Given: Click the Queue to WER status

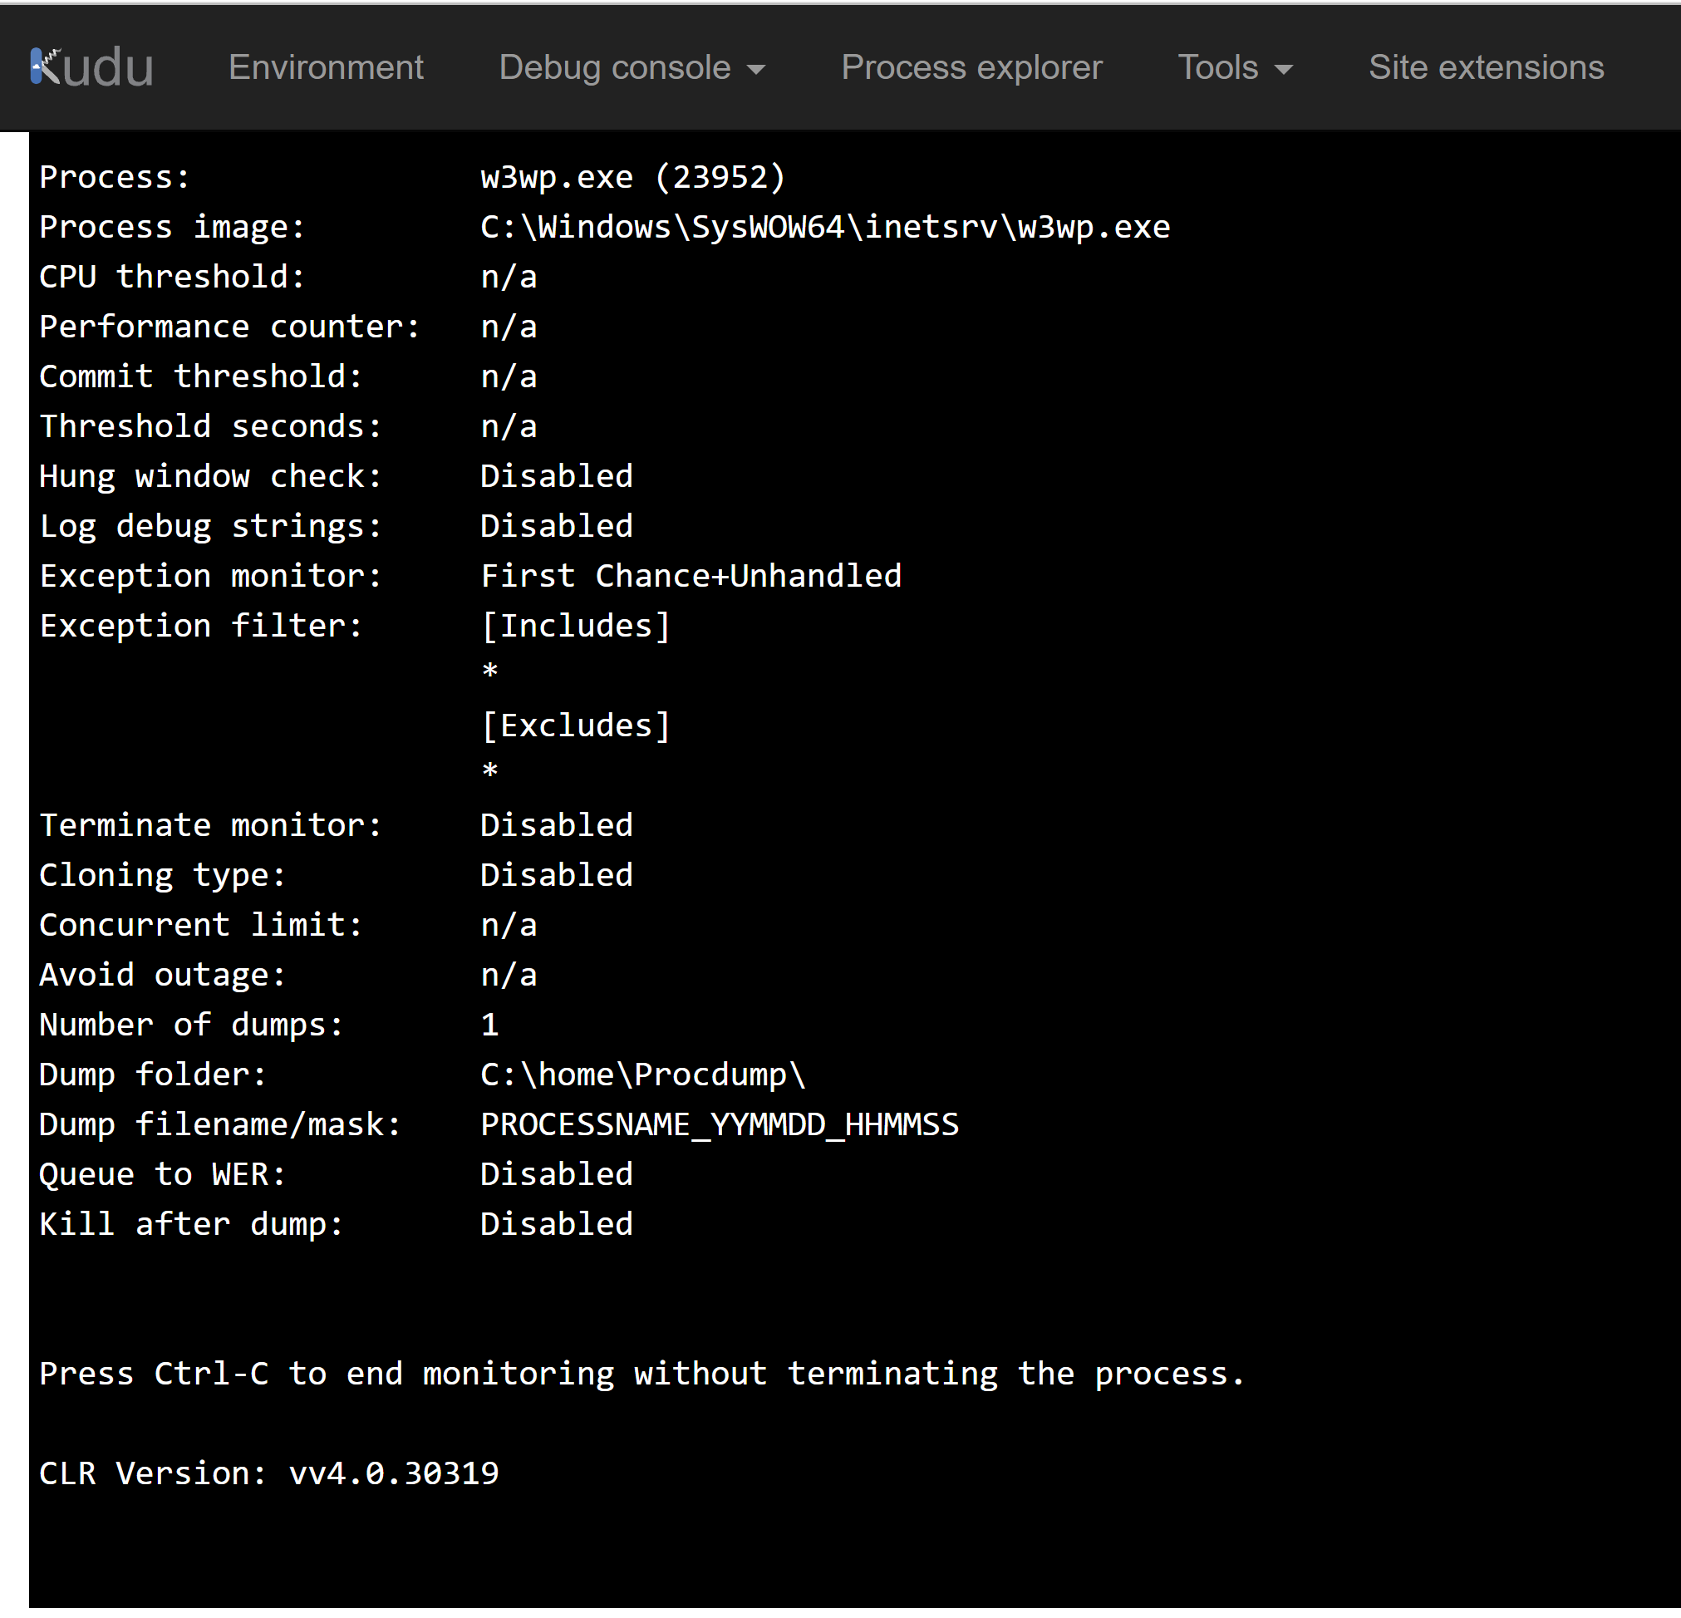Looking at the screenshot, I should pos(556,1173).
